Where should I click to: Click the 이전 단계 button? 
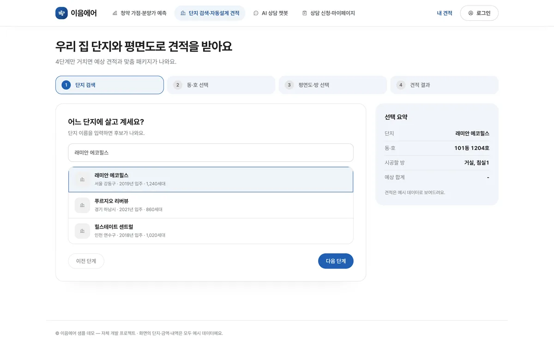[86, 261]
